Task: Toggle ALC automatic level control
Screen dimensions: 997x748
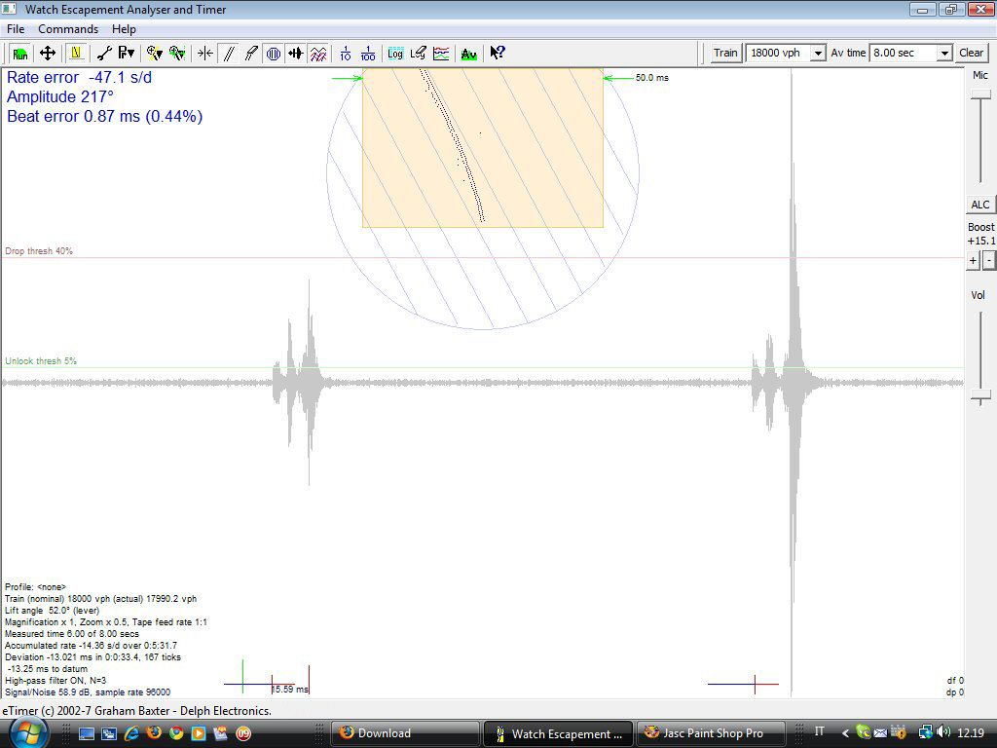Action: [980, 205]
